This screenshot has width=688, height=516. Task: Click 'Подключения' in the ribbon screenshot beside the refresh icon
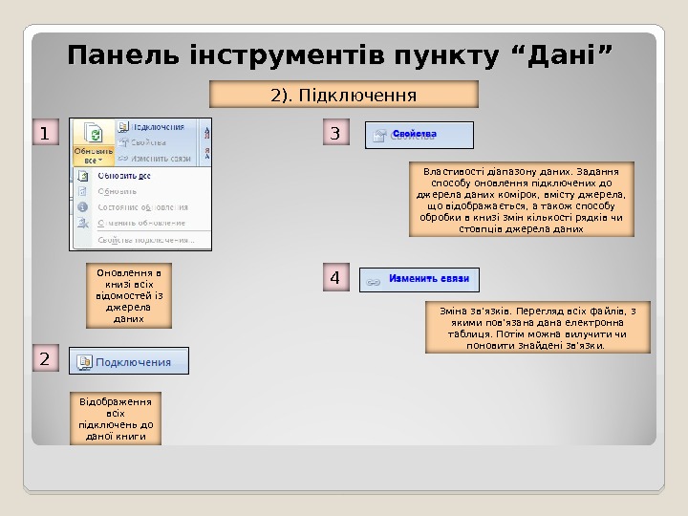click(151, 127)
